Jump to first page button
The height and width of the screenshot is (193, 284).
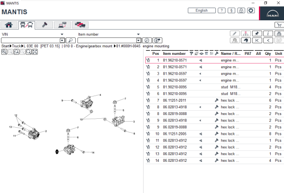tap(257, 40)
